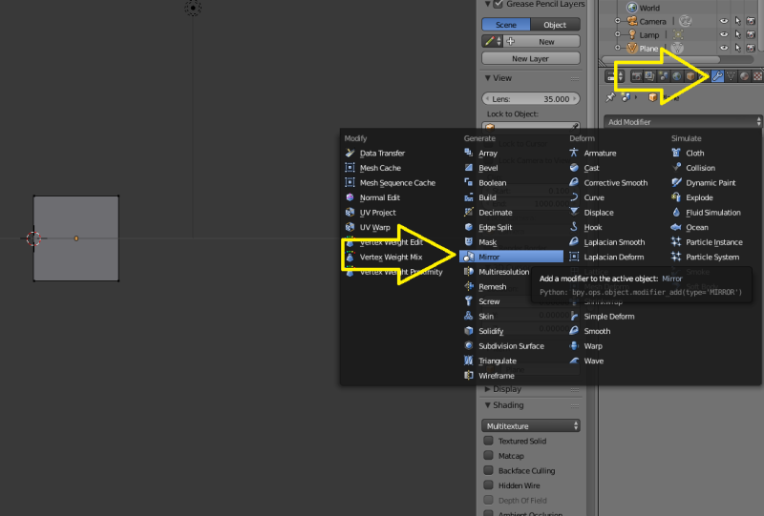The image size is (764, 516).
Task: Open the Render Layers properties tab
Action: 649,76
